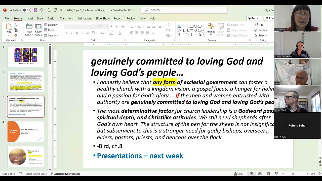Center the paragraph text
The width and height of the screenshot is (322, 181).
[137, 33]
